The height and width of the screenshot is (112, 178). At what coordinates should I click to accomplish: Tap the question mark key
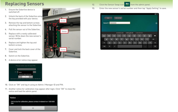150,43
